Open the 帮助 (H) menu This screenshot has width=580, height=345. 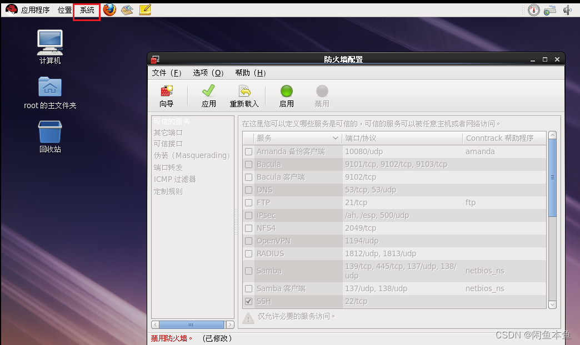pos(251,73)
